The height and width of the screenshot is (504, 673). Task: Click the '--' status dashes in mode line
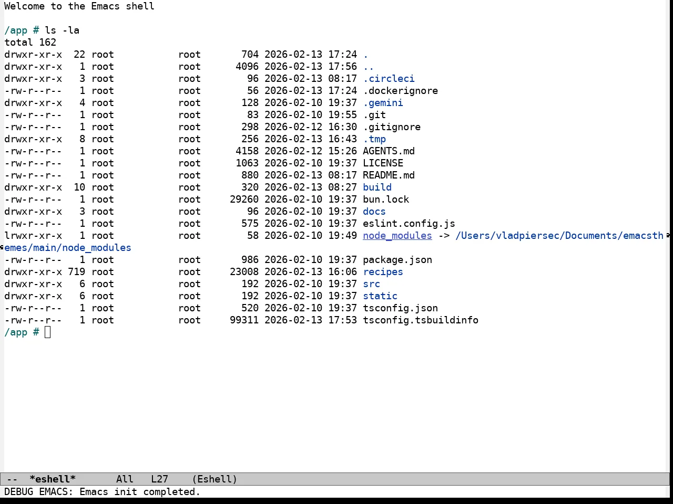pyautogui.click(x=12, y=479)
